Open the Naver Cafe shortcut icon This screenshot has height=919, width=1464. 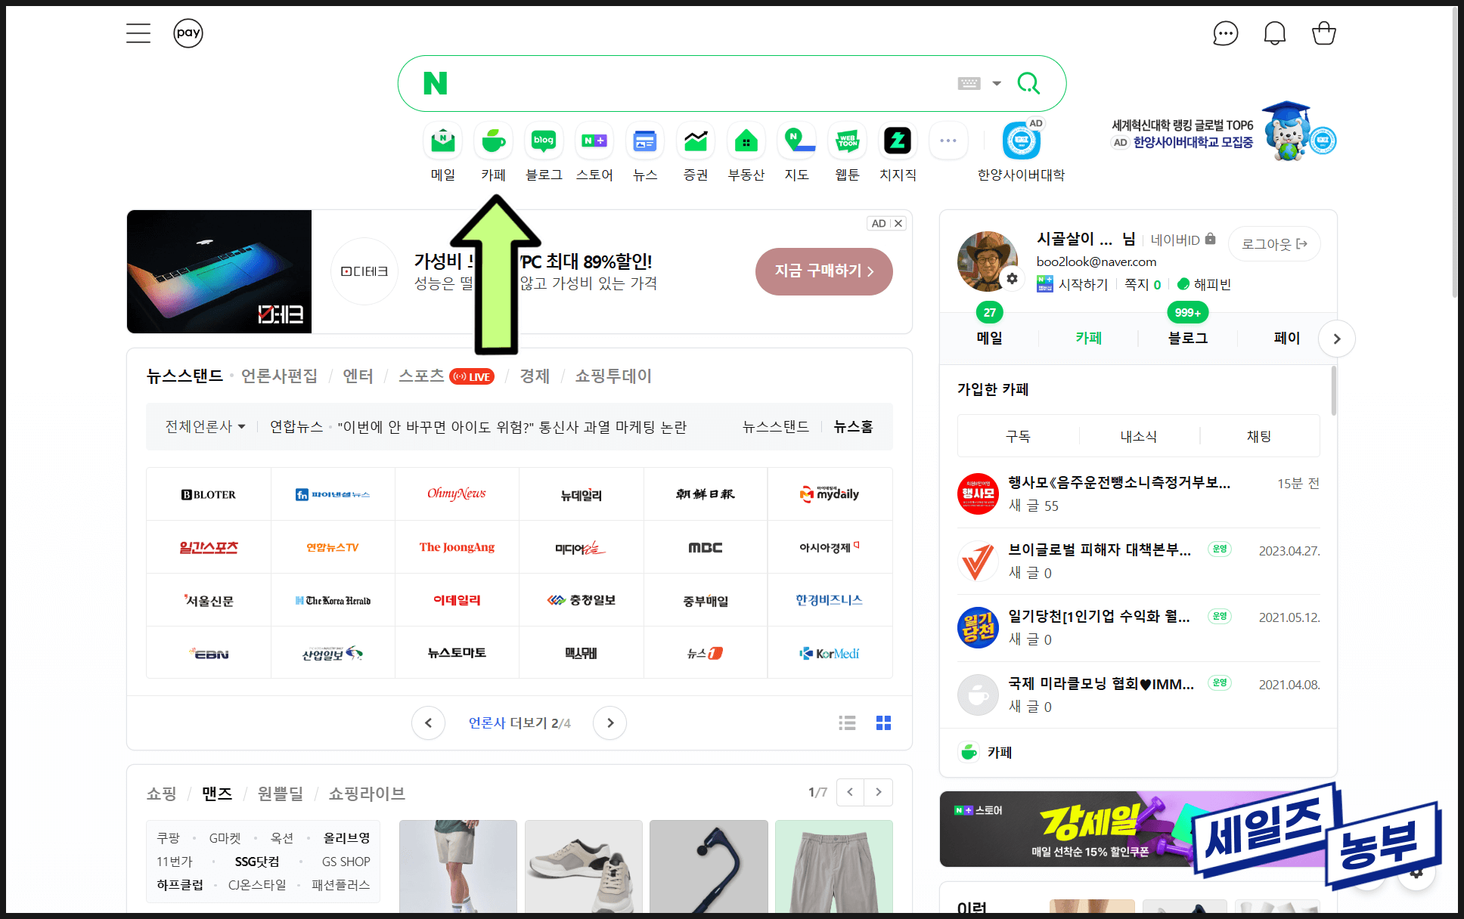(494, 141)
